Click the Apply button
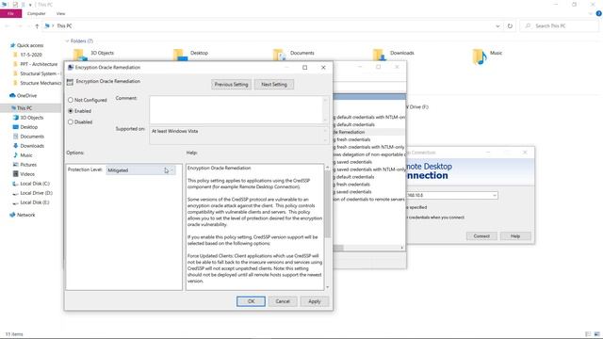Image resolution: width=603 pixels, height=339 pixels. click(x=314, y=301)
